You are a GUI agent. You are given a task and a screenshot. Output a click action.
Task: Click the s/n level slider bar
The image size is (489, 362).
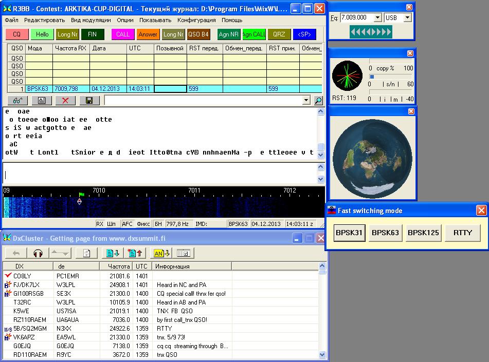click(391, 77)
